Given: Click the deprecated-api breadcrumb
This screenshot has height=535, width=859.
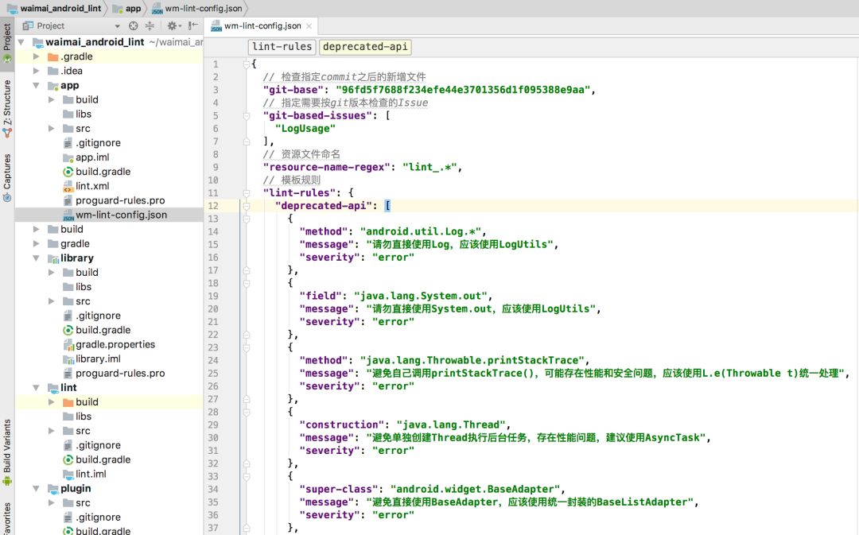Looking at the screenshot, I should click(x=365, y=46).
